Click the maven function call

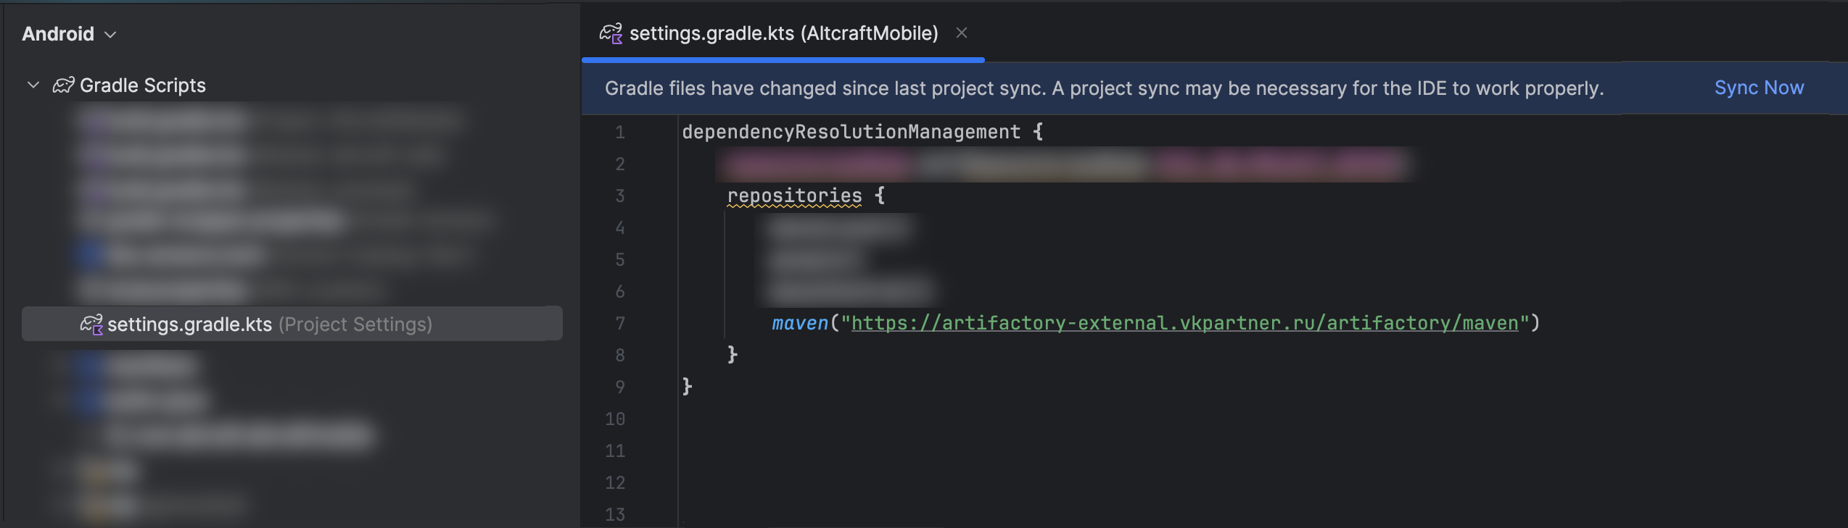click(x=799, y=323)
